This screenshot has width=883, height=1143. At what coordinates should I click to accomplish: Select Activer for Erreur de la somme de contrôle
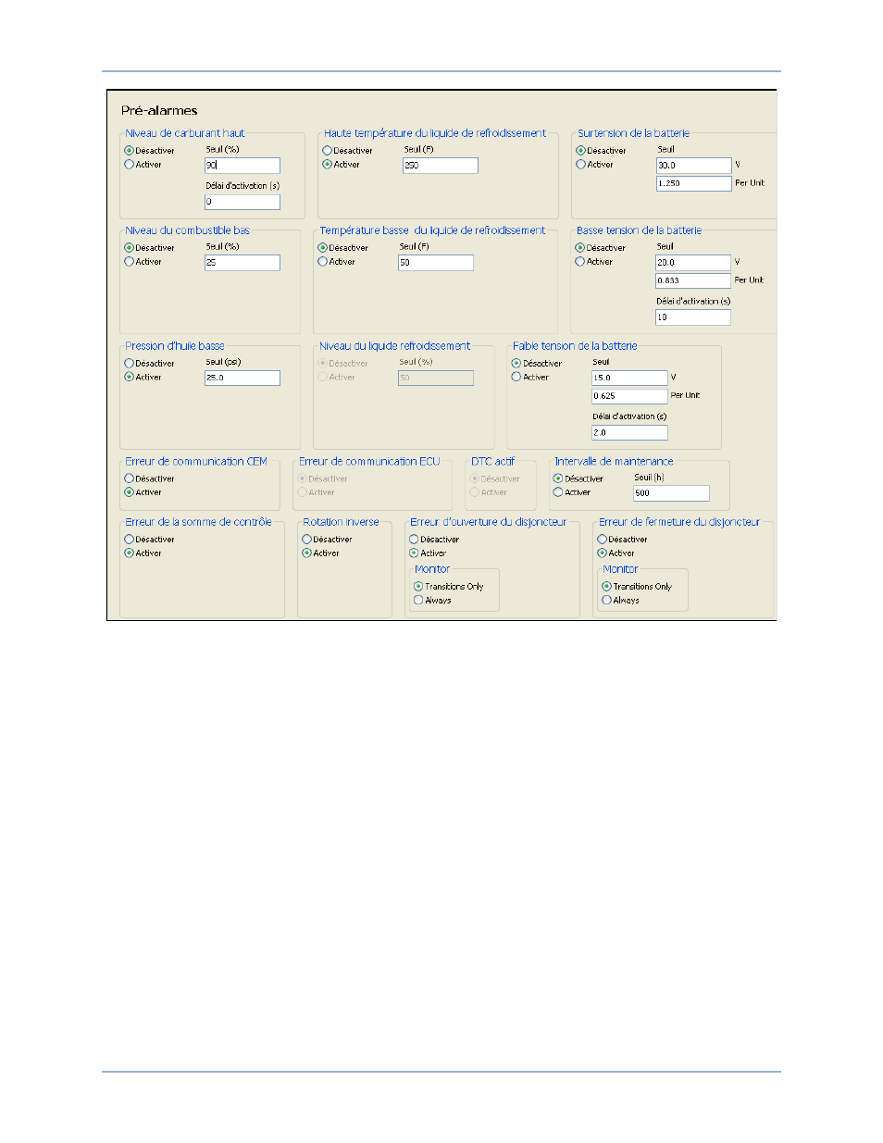coord(129,553)
